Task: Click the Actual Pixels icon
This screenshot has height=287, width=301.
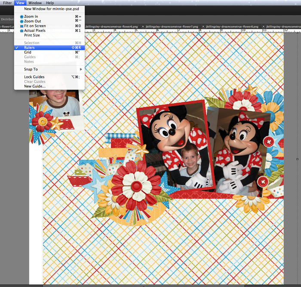Action: 21,30
